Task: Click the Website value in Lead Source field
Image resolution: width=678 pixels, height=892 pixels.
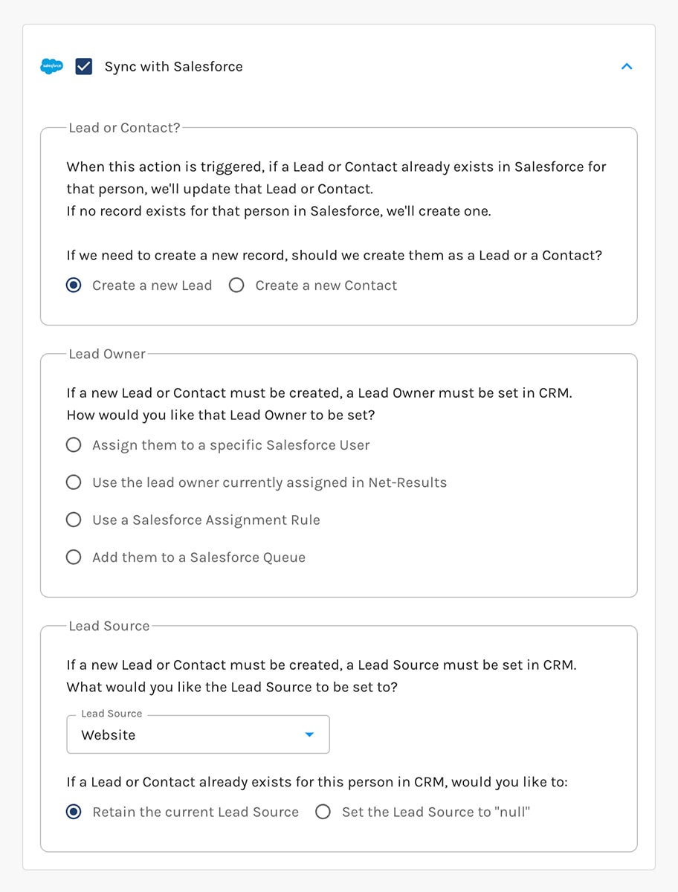Action: (109, 735)
